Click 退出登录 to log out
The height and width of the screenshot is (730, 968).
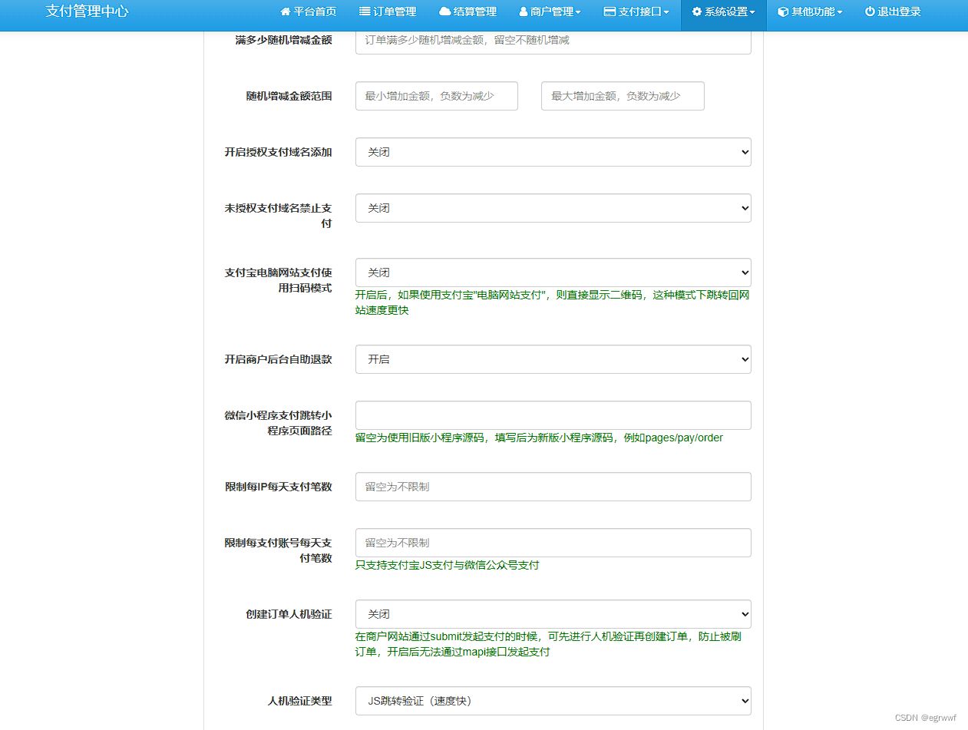pos(891,12)
